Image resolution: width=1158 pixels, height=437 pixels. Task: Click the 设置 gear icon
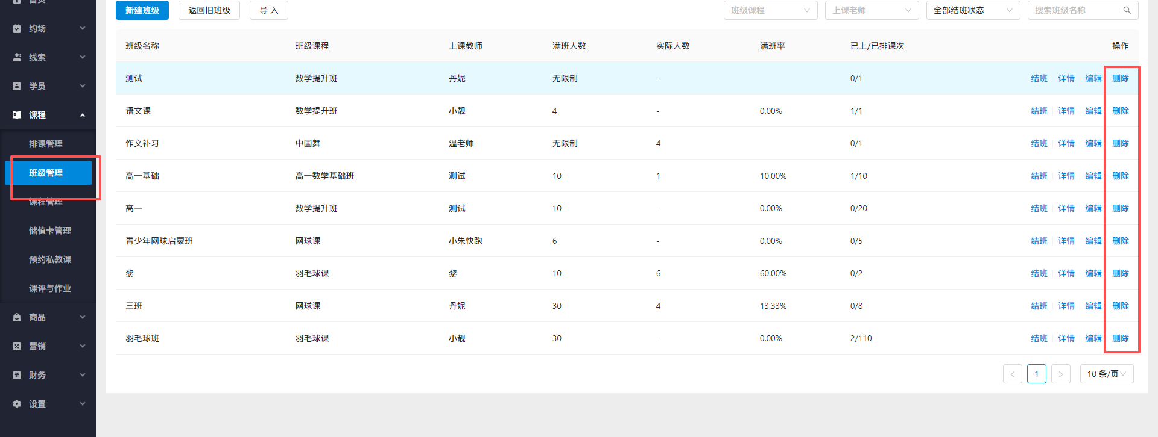(x=17, y=404)
